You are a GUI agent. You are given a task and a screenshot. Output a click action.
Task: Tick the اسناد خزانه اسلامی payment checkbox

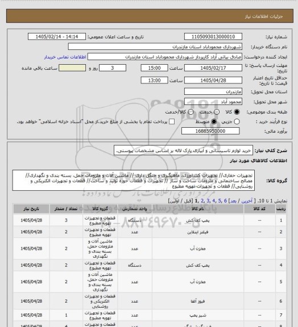pos(172,121)
